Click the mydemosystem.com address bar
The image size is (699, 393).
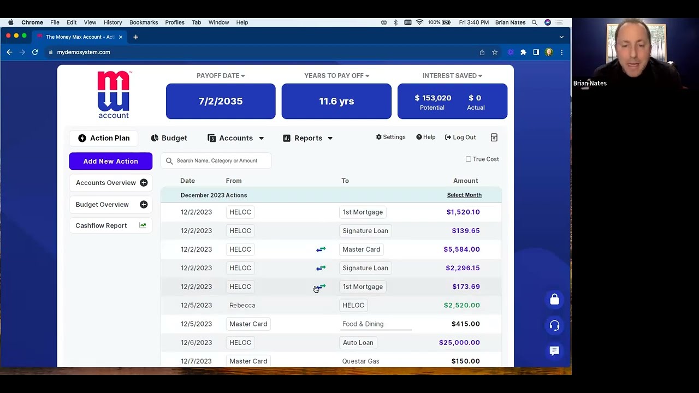(x=84, y=52)
